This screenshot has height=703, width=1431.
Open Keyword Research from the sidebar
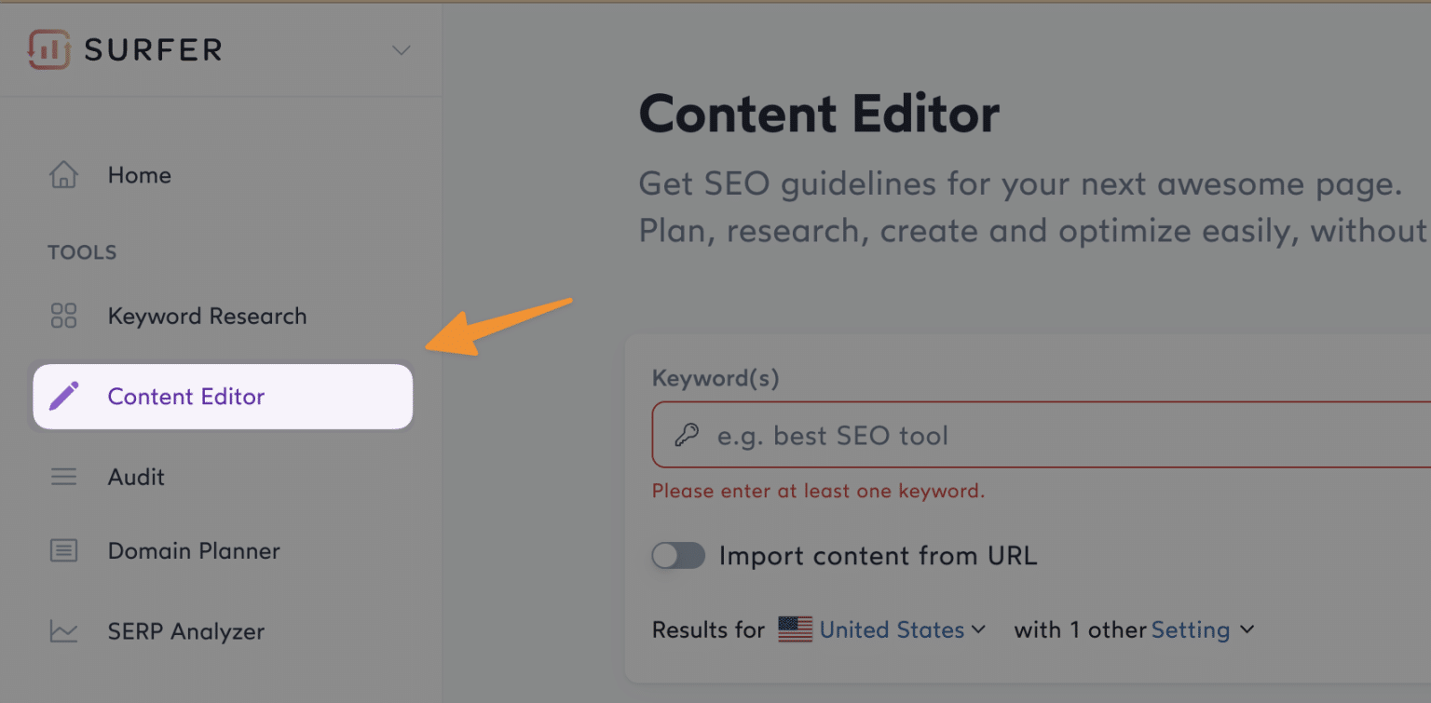[x=207, y=317]
